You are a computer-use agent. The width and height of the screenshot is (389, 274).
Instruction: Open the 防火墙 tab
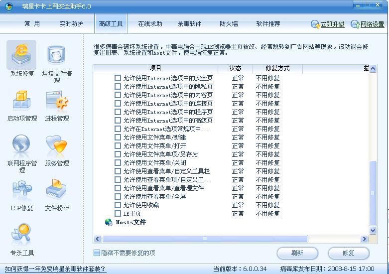[229, 24]
